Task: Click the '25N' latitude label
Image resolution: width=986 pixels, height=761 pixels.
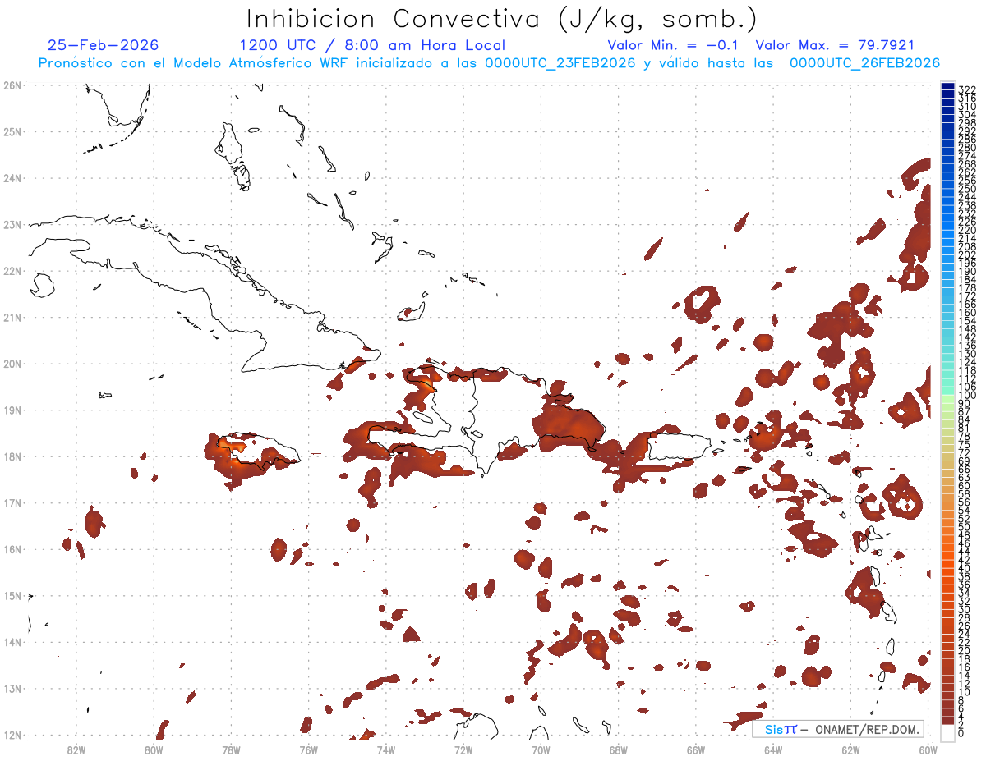Action: [12, 131]
